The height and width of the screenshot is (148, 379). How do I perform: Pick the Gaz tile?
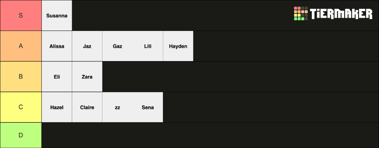click(x=117, y=46)
